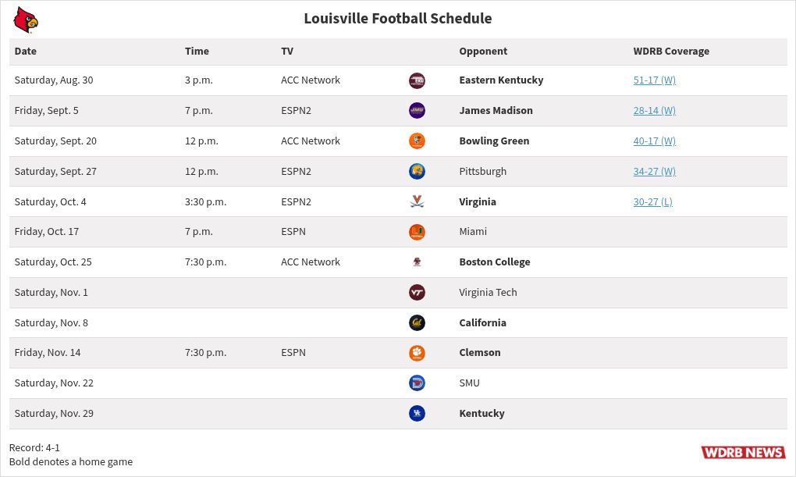This screenshot has height=477, width=796.
Task: Open the 51-17 (W) coverage link
Action: click(654, 80)
